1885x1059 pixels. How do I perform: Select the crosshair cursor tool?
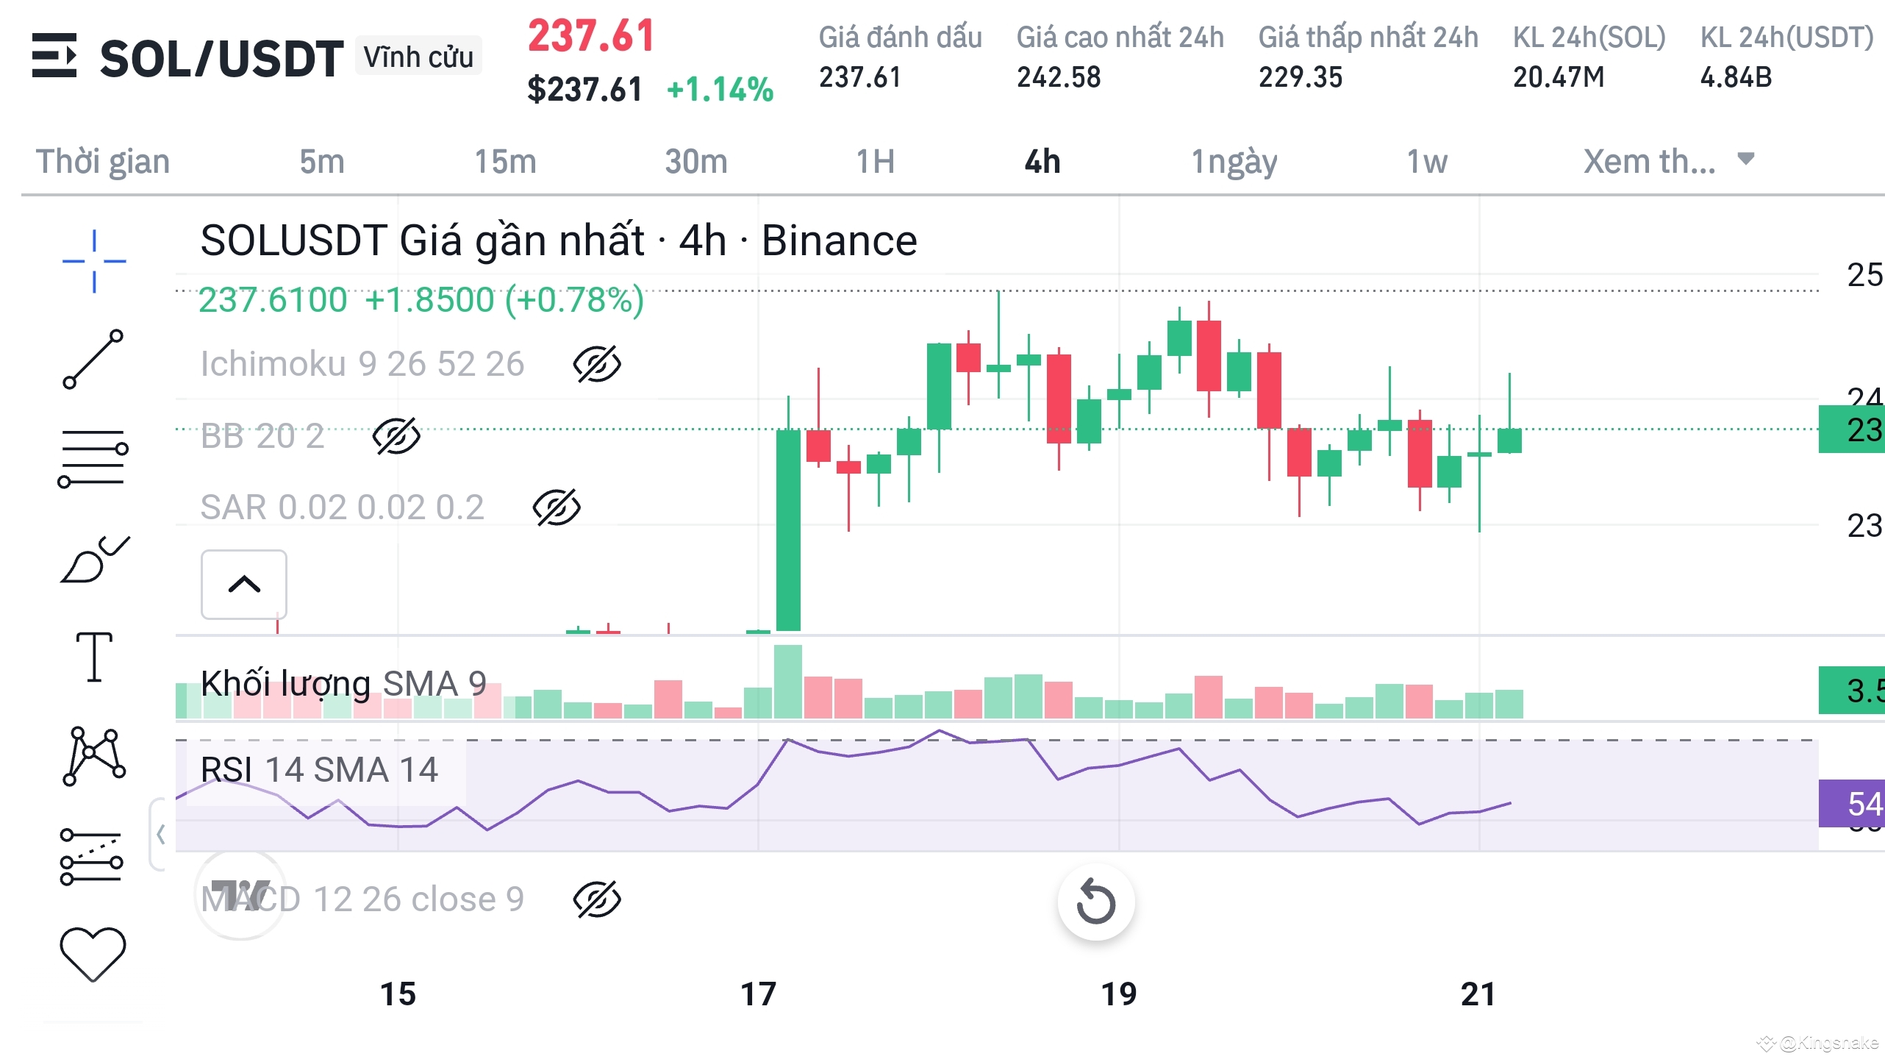tap(94, 261)
